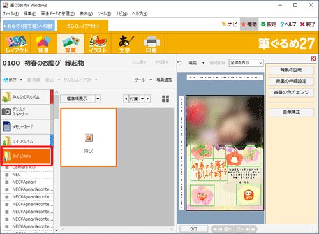
Task: Click the 前へ previous page button
Action: (x=226, y=229)
